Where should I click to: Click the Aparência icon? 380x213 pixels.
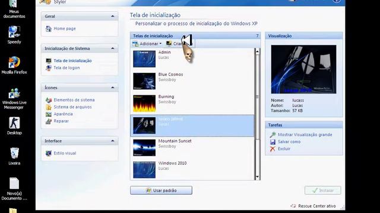pos(49,114)
